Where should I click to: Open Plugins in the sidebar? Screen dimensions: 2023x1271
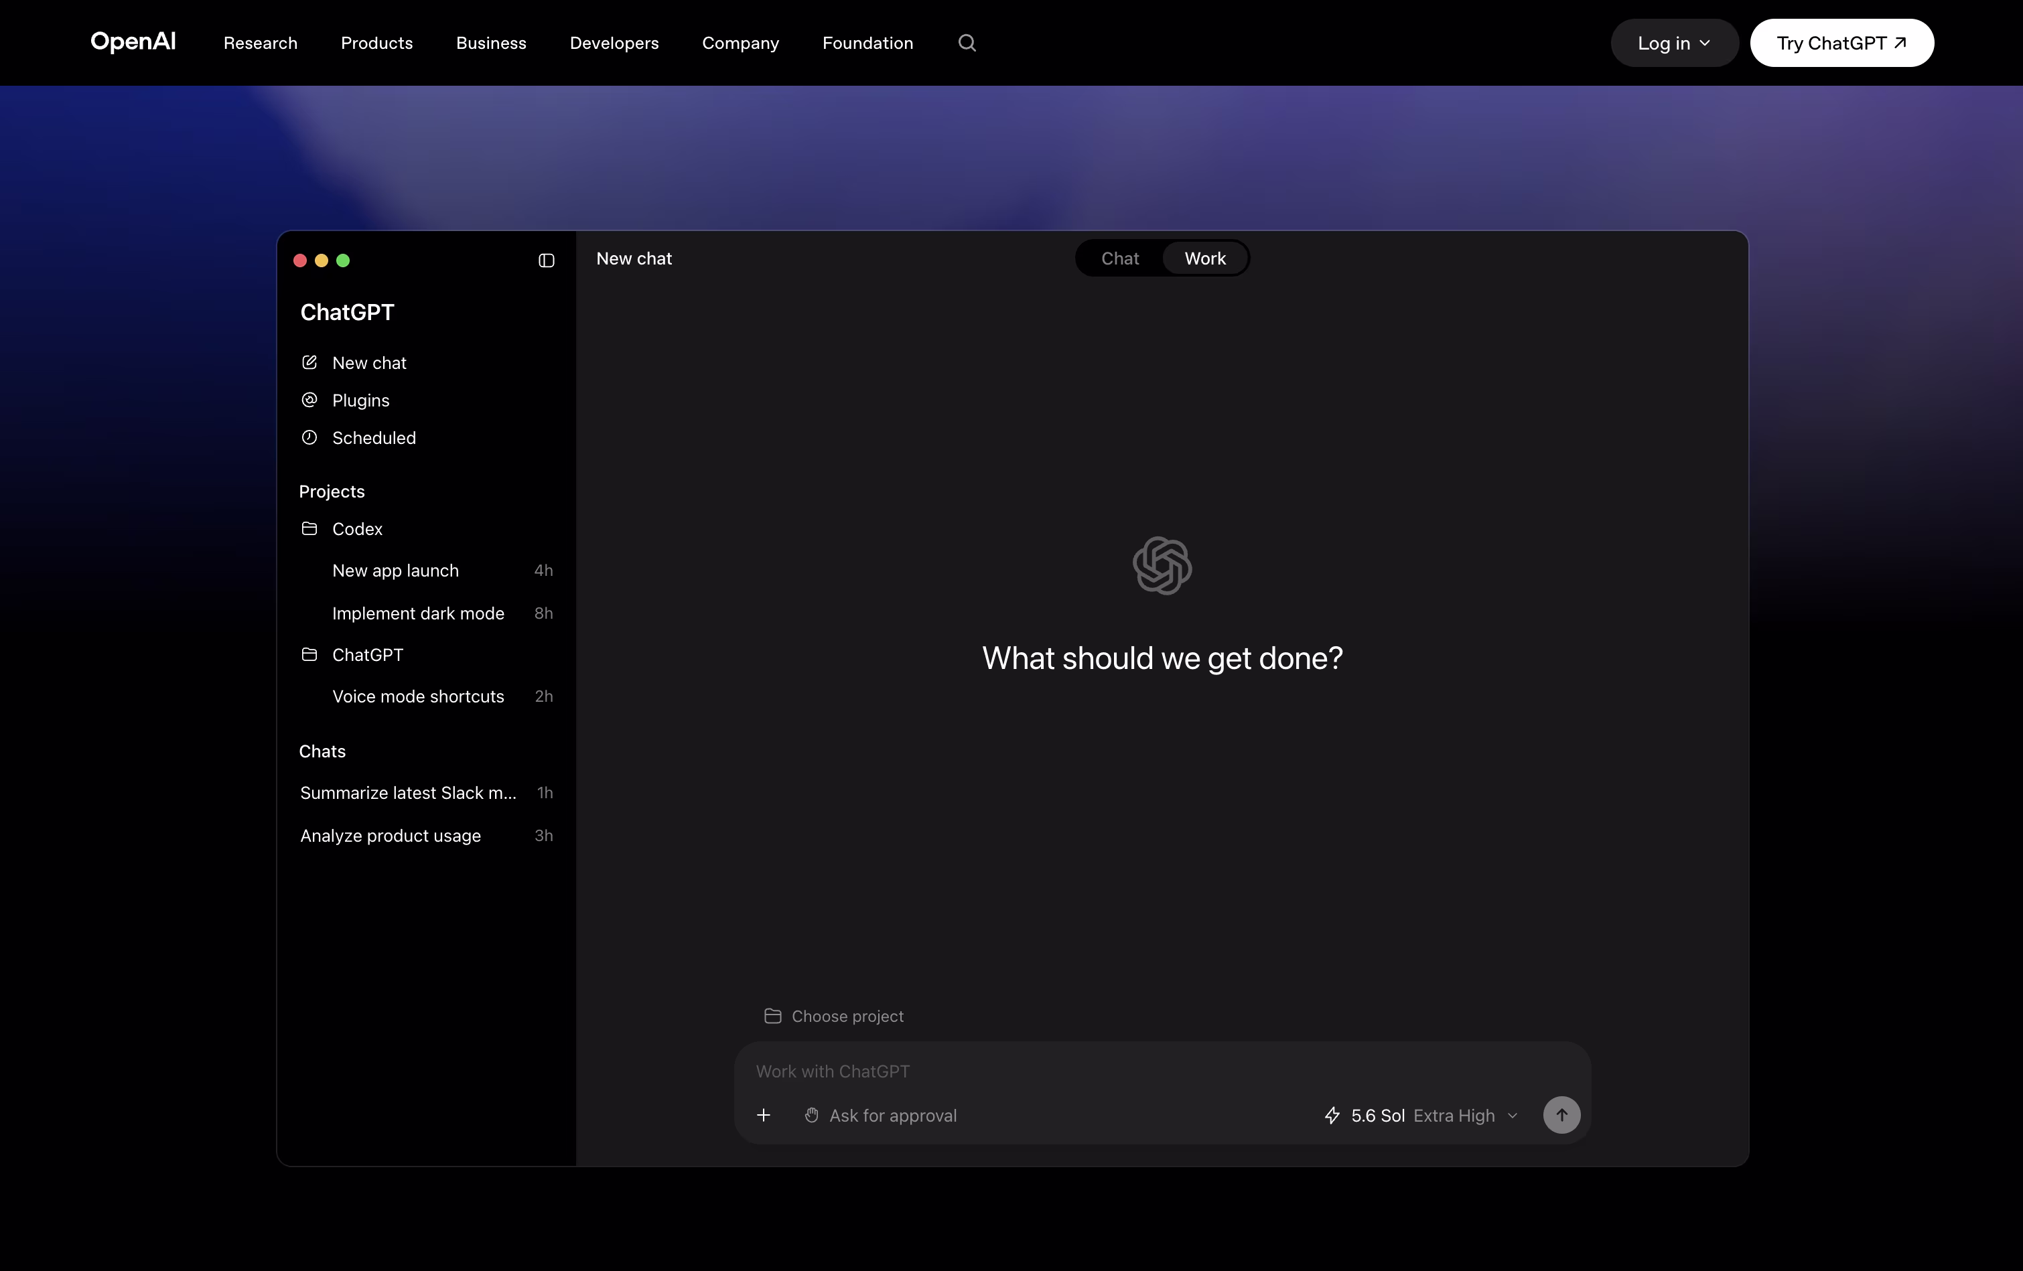(x=360, y=400)
